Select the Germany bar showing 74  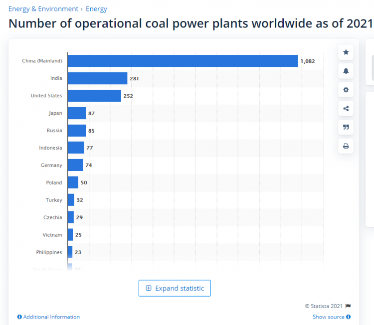tap(75, 165)
